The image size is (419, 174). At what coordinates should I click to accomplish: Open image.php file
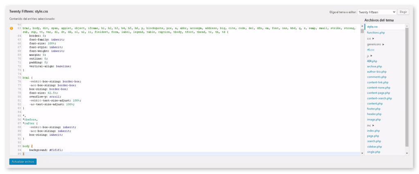374,119
